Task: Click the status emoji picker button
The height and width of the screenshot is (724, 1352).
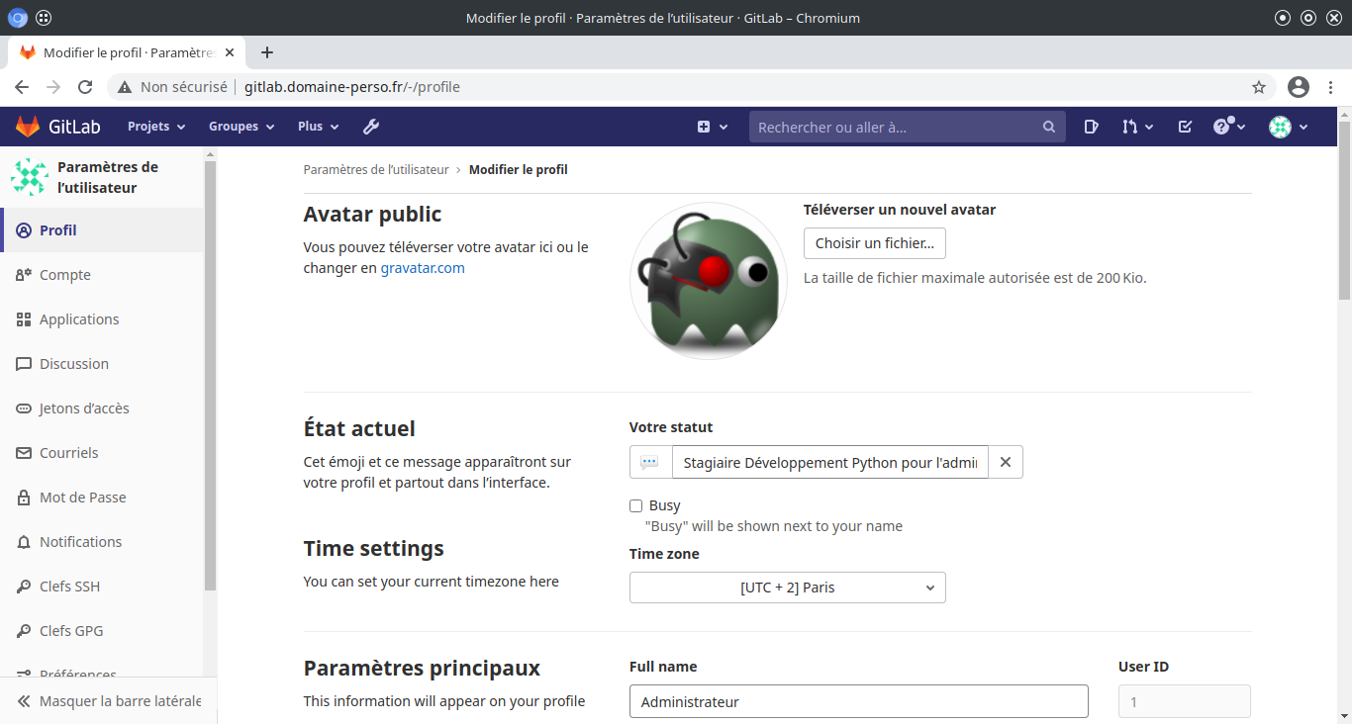Action: 650,462
